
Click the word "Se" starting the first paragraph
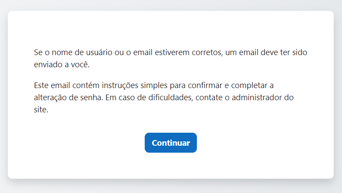click(38, 52)
